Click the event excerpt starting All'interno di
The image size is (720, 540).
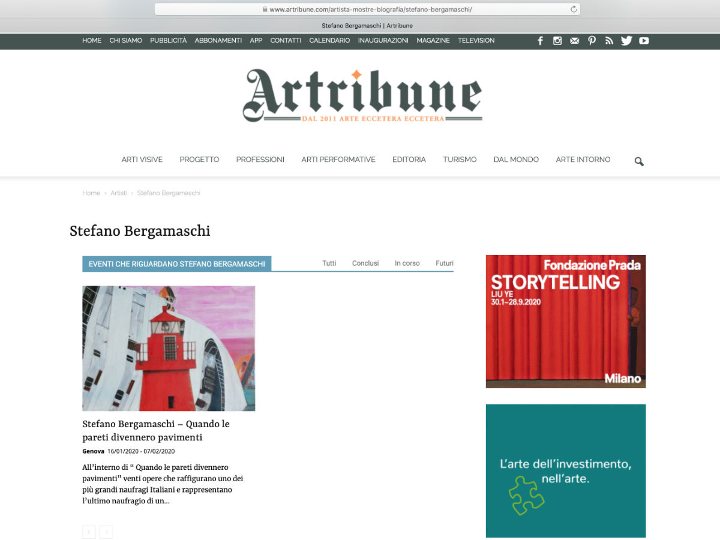coord(163,484)
